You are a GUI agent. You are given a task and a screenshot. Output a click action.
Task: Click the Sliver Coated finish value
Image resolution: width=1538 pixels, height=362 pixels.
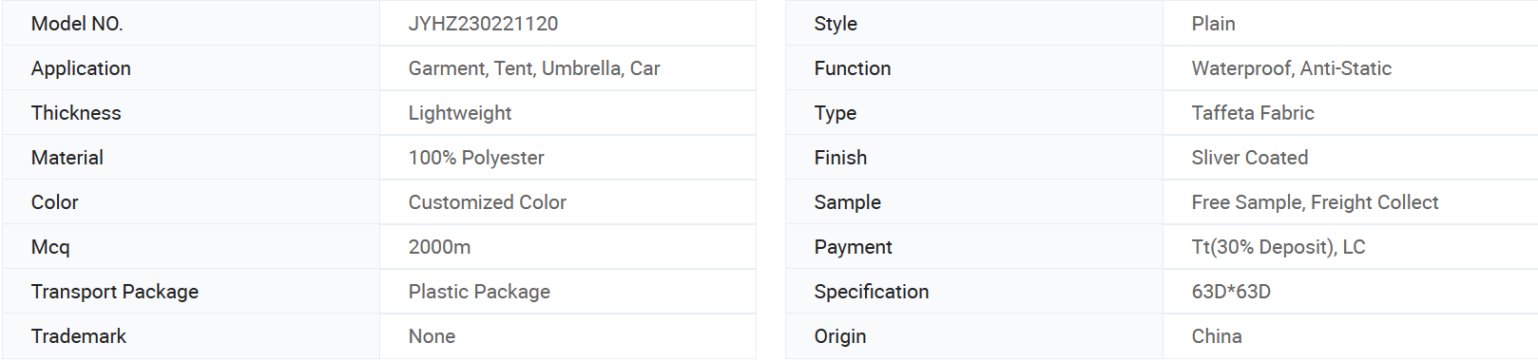click(x=1250, y=158)
